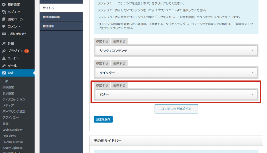The image size is (267, 153).
Task: Open the PS Auto Sitemap settings
Action: (x=13, y=142)
